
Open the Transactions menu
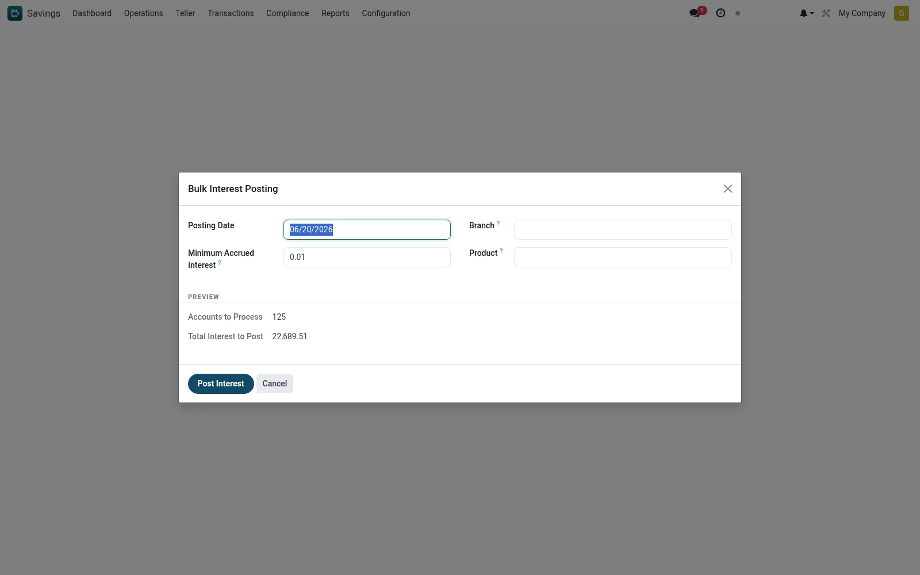click(231, 13)
